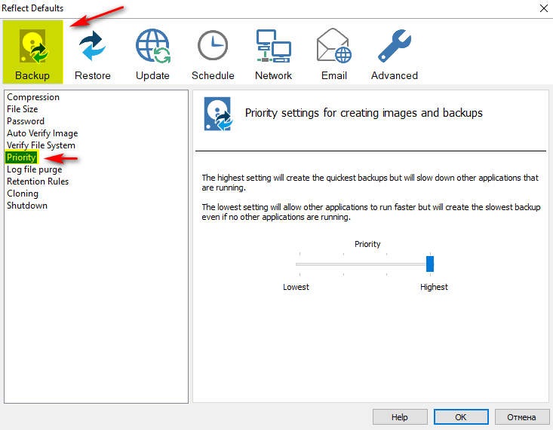Cancel with the Отмена button
The image size is (553, 430).
click(x=522, y=417)
